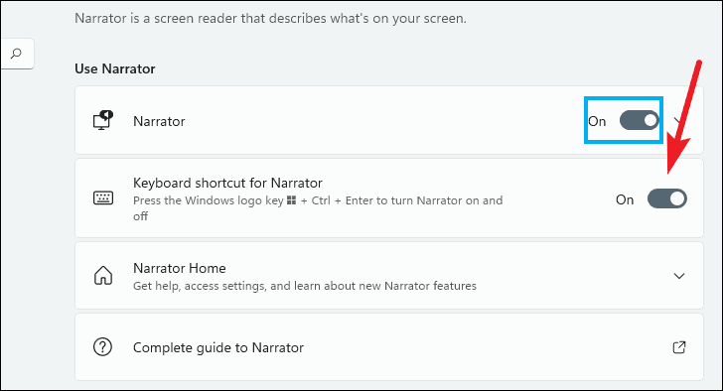Select the Narrator Home row title
723x391 pixels.
pos(180,268)
